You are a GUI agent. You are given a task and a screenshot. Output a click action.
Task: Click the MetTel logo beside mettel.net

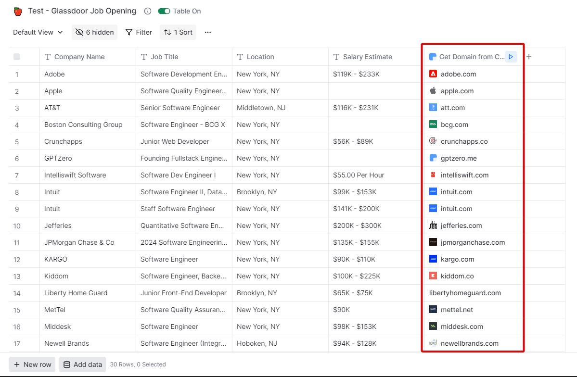pyautogui.click(x=433, y=310)
